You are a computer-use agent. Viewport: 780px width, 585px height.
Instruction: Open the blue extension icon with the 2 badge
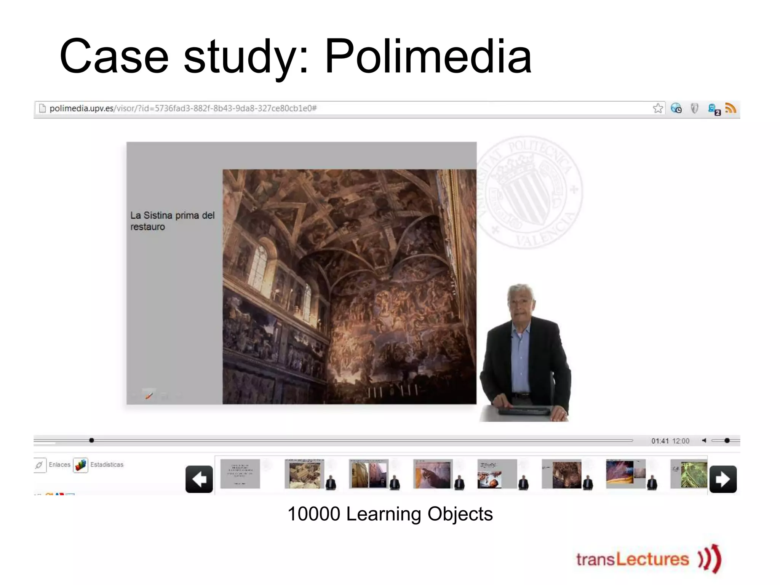click(714, 109)
